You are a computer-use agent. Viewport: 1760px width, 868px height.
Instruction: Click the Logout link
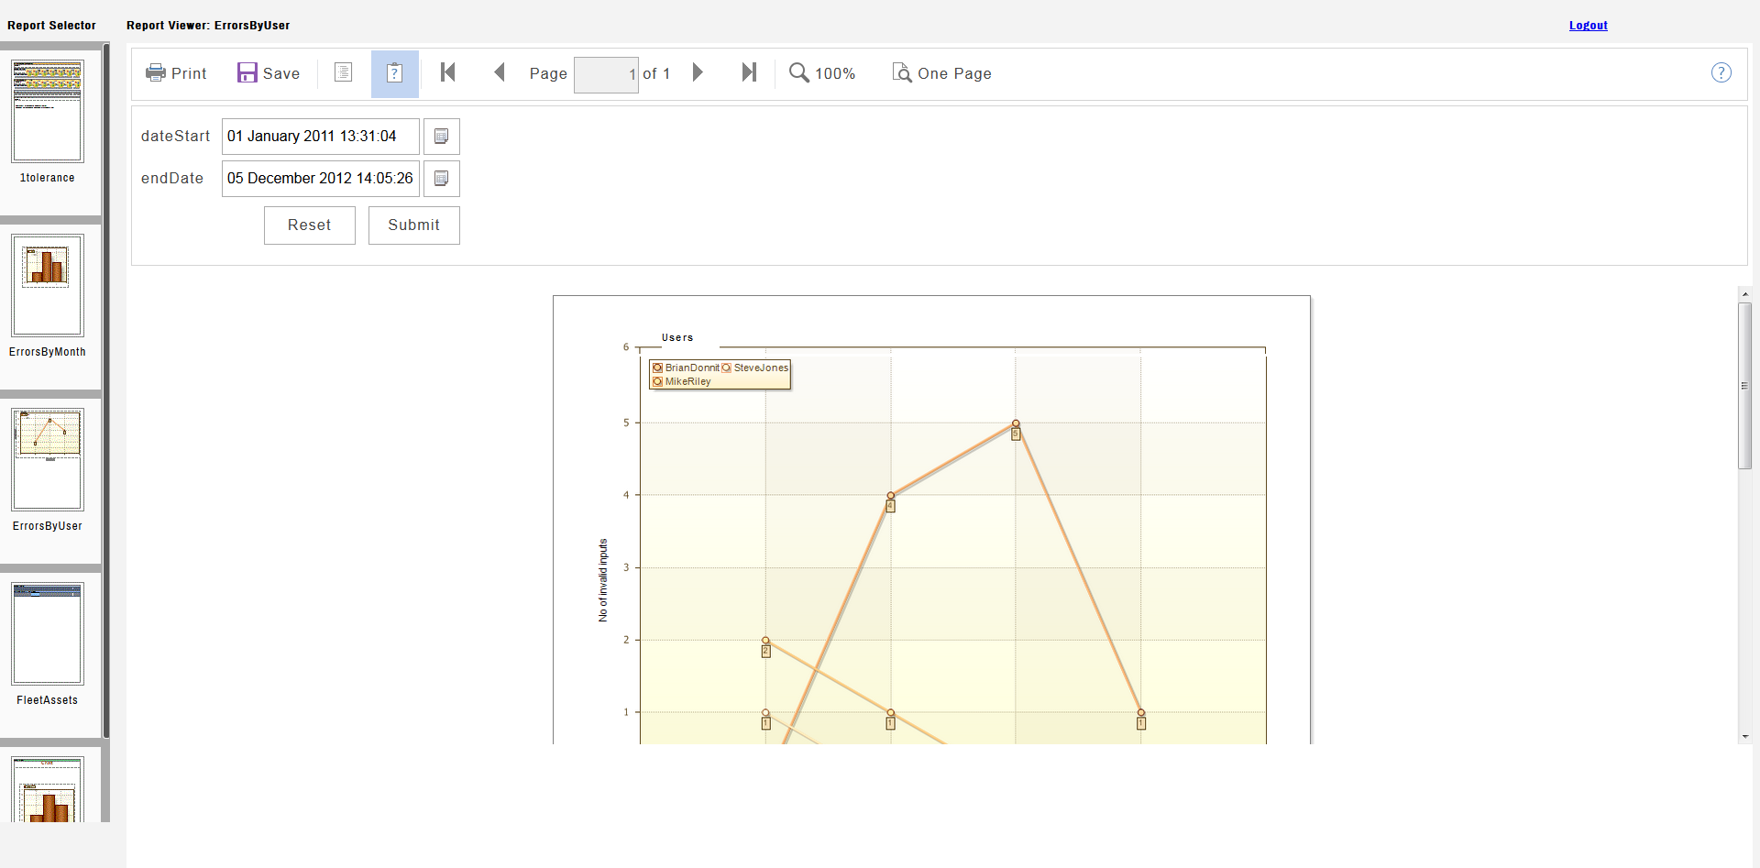click(1589, 26)
